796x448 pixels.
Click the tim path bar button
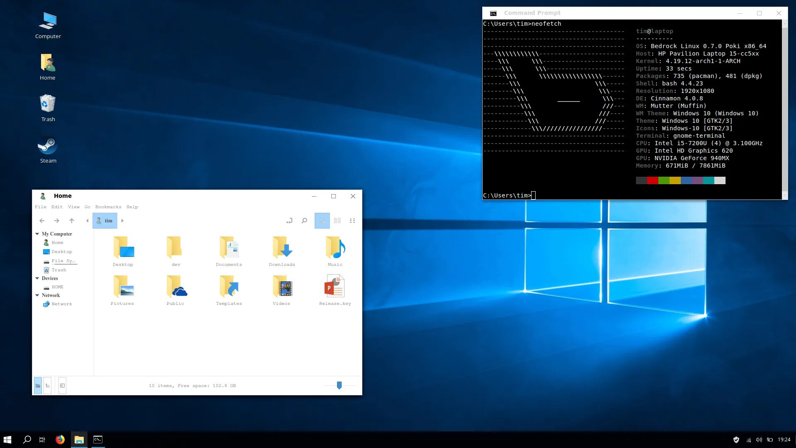coord(105,221)
